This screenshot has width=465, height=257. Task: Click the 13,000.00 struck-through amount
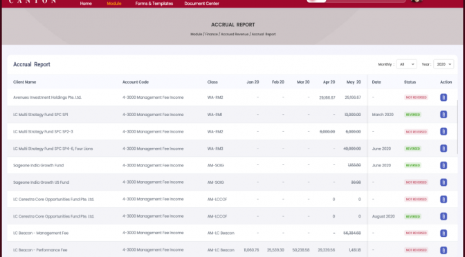click(x=353, y=115)
